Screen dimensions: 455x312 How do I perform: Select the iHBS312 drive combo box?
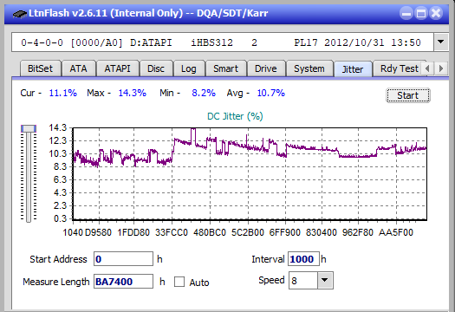point(223,42)
